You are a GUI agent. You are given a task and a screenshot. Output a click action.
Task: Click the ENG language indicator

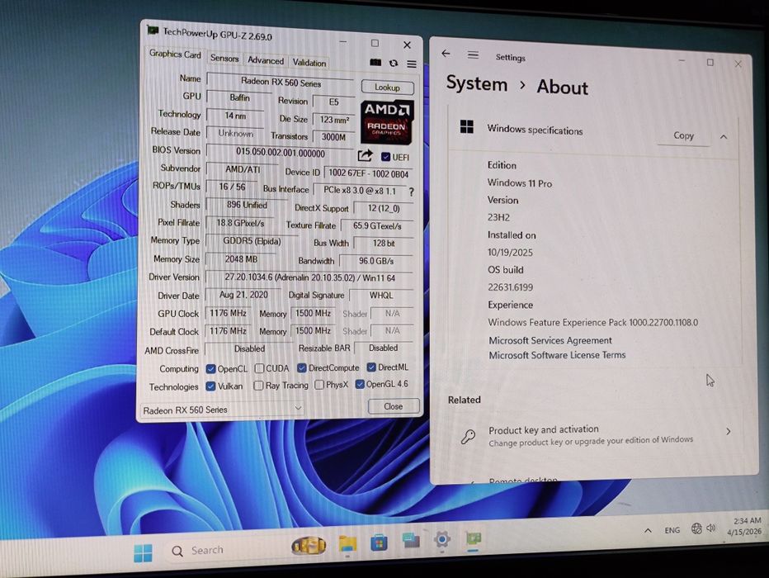click(672, 530)
